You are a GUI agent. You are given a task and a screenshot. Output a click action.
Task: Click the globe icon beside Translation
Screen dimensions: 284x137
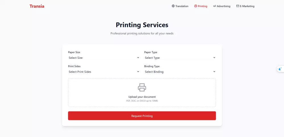(173, 6)
